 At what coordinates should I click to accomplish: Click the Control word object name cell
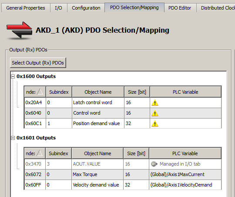(x=98, y=113)
